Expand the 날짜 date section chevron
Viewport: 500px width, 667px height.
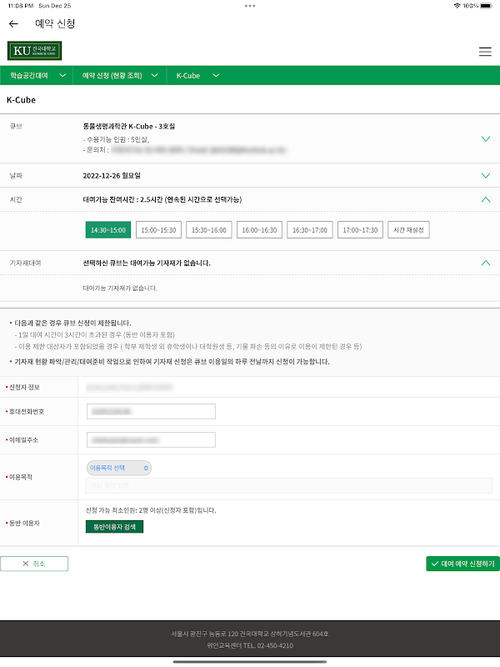coord(486,176)
